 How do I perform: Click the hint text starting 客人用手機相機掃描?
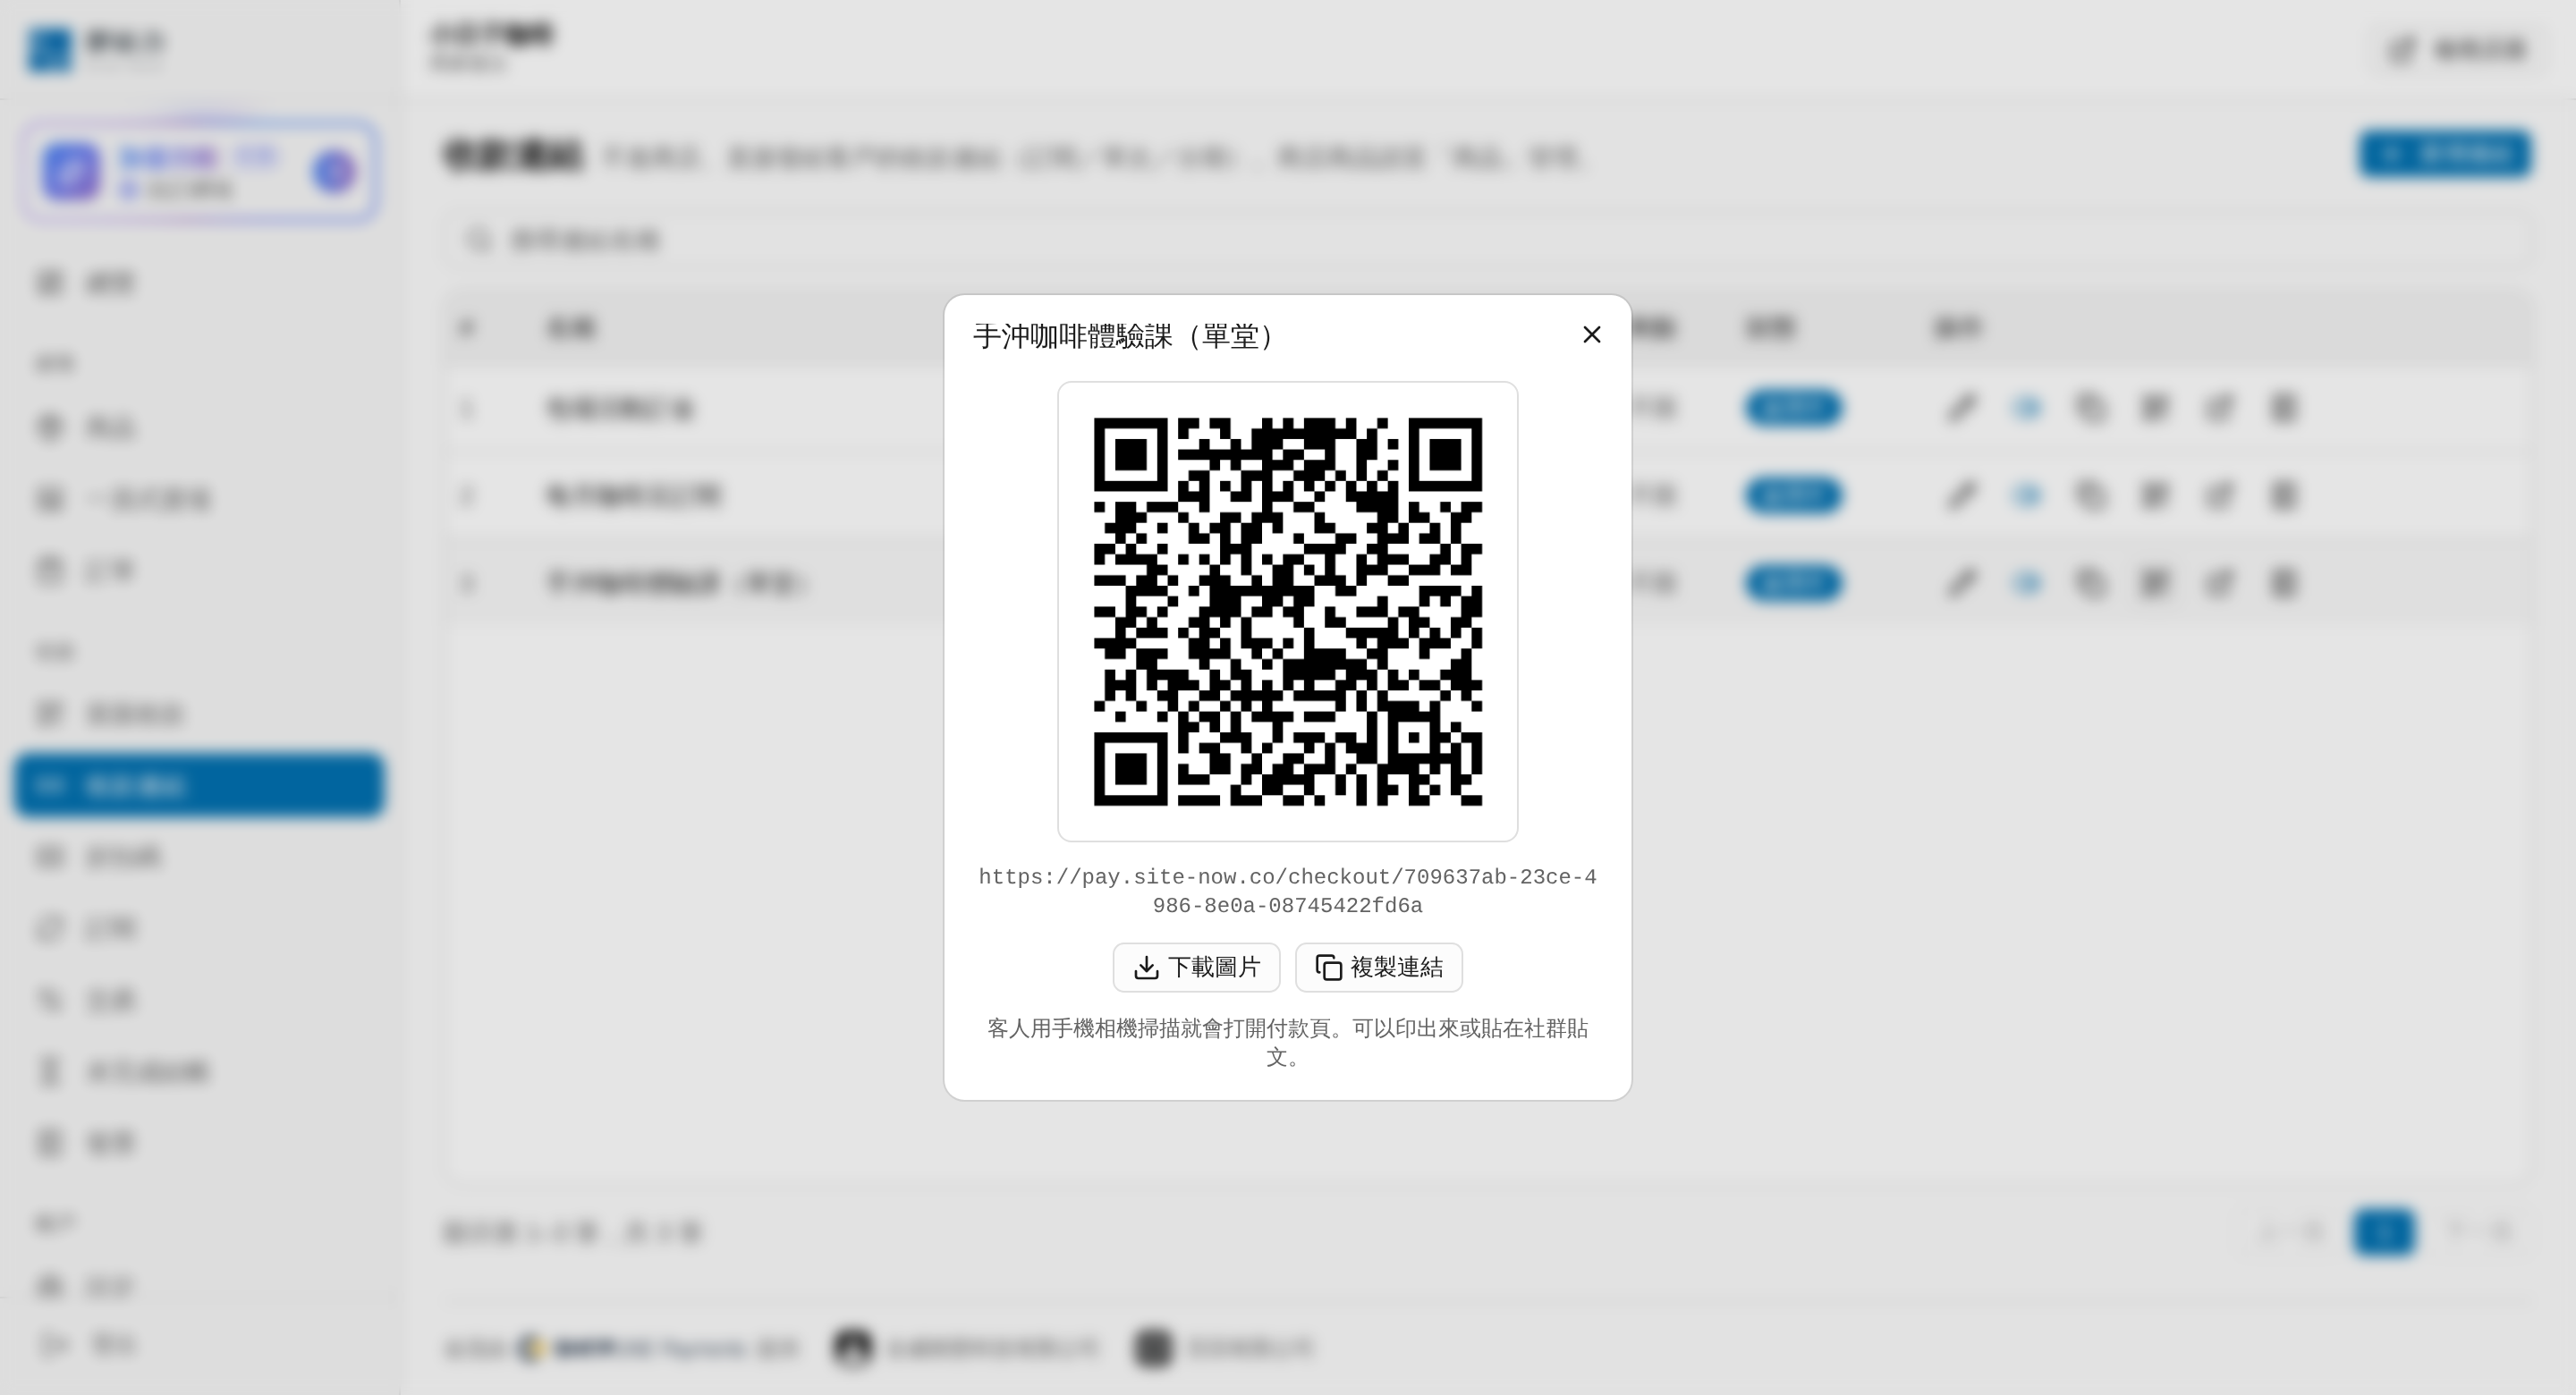pyautogui.click(x=1287, y=1042)
